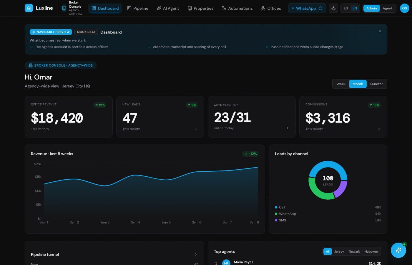Switch language to EN
412x265 pixels.
(355, 8)
